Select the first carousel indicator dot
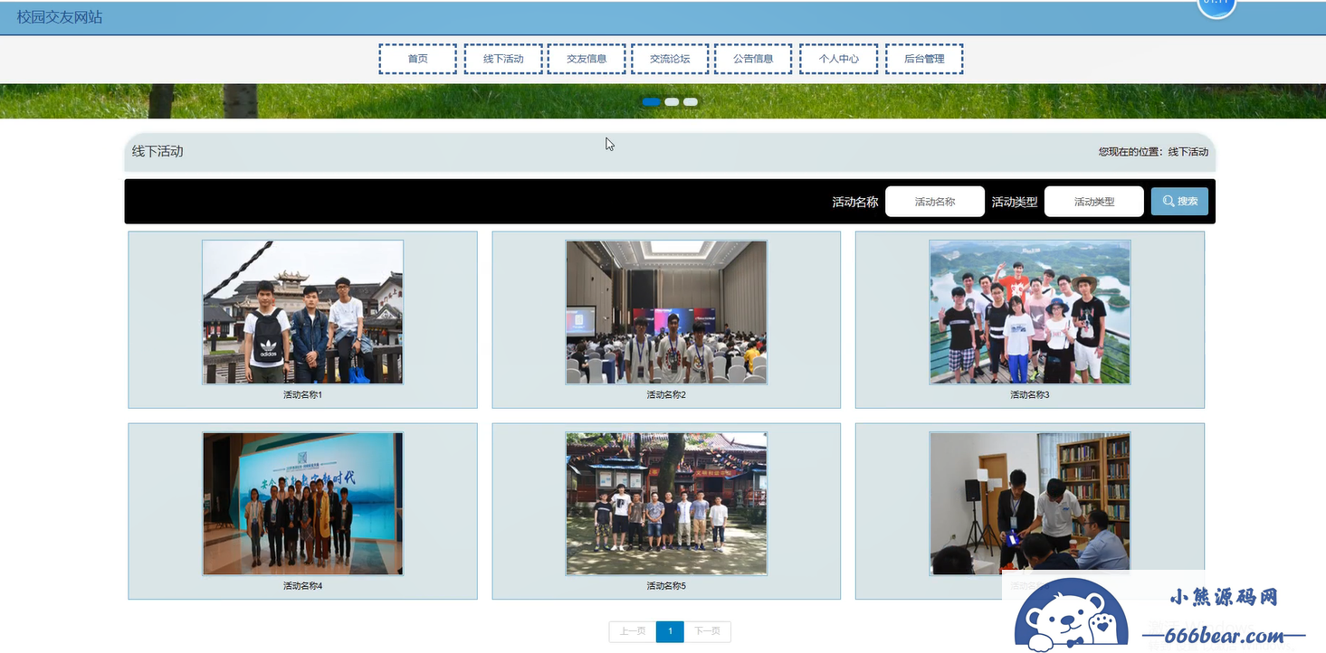The height and width of the screenshot is (653, 1326). click(651, 102)
